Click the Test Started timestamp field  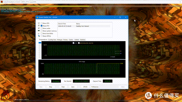pos(81,81)
